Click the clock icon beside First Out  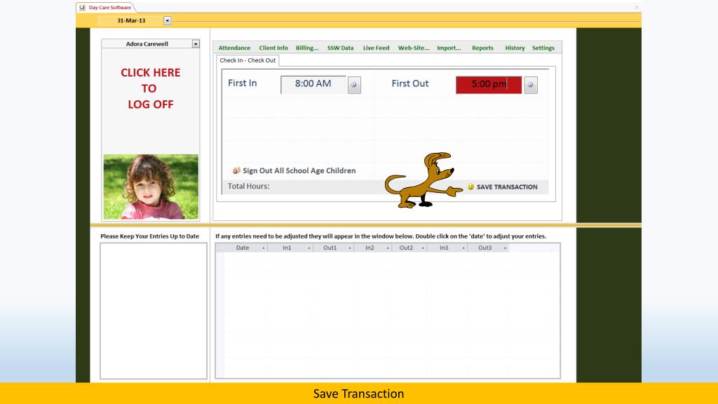[x=531, y=85]
